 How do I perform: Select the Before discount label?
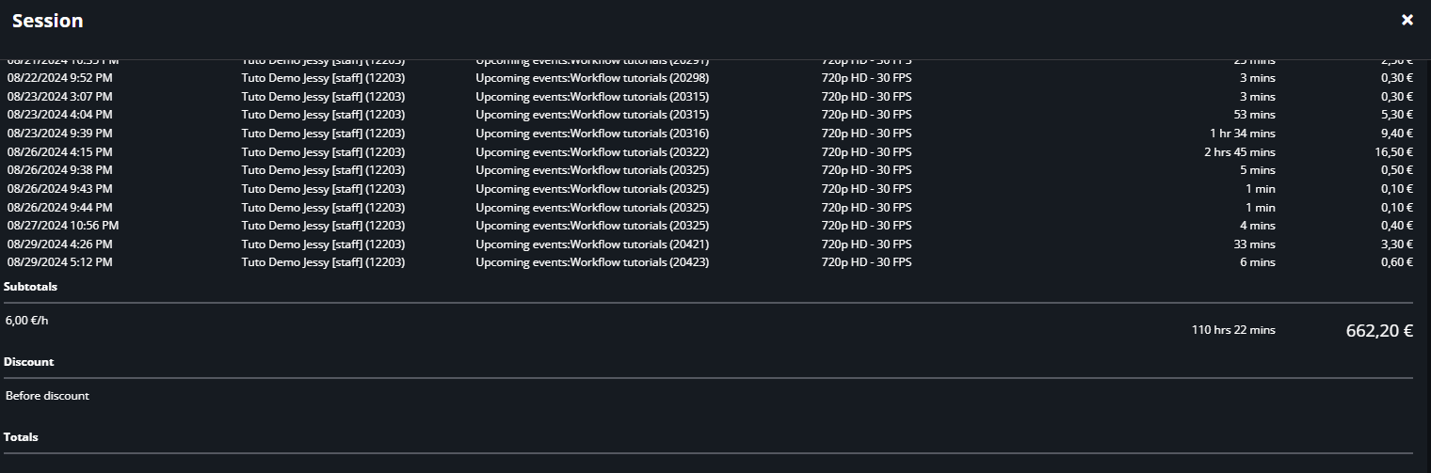[x=47, y=396]
